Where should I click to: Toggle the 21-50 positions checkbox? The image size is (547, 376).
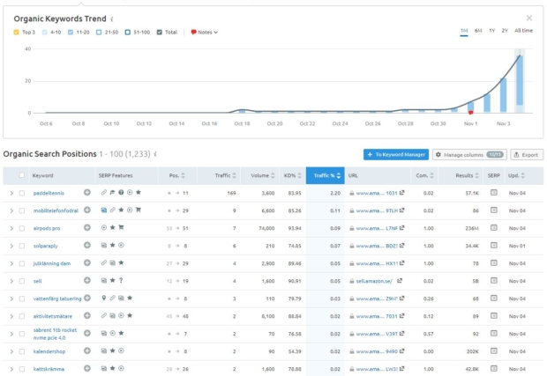[x=99, y=32]
